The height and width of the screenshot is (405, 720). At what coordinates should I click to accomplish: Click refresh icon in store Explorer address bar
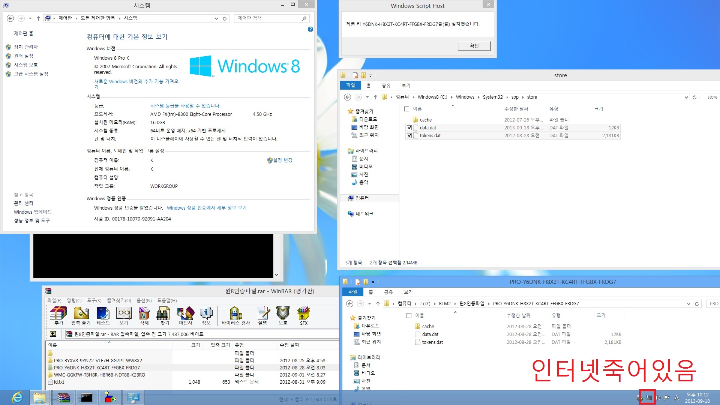(694, 97)
